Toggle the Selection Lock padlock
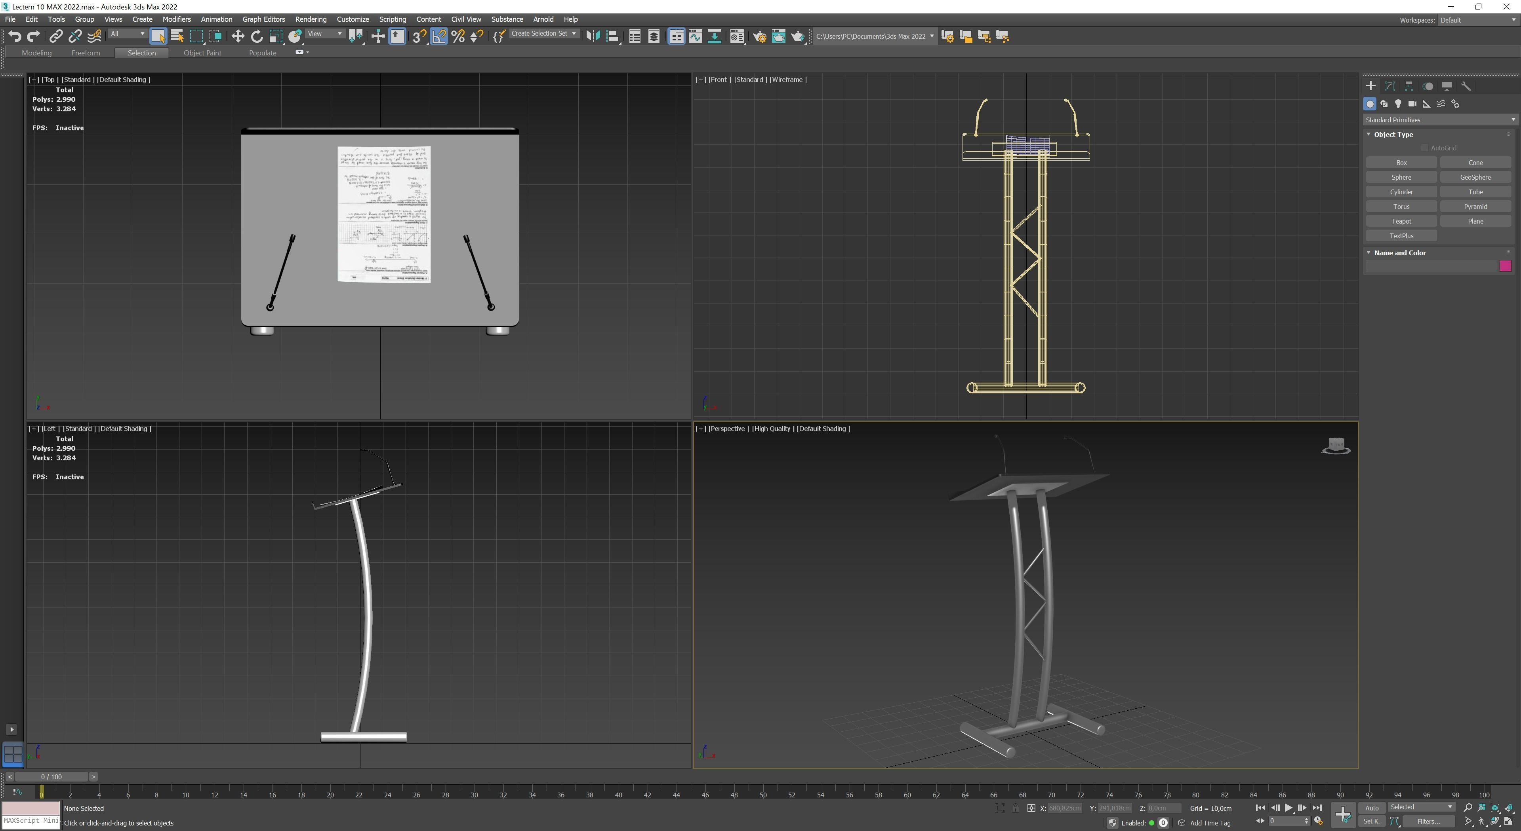 point(1015,808)
